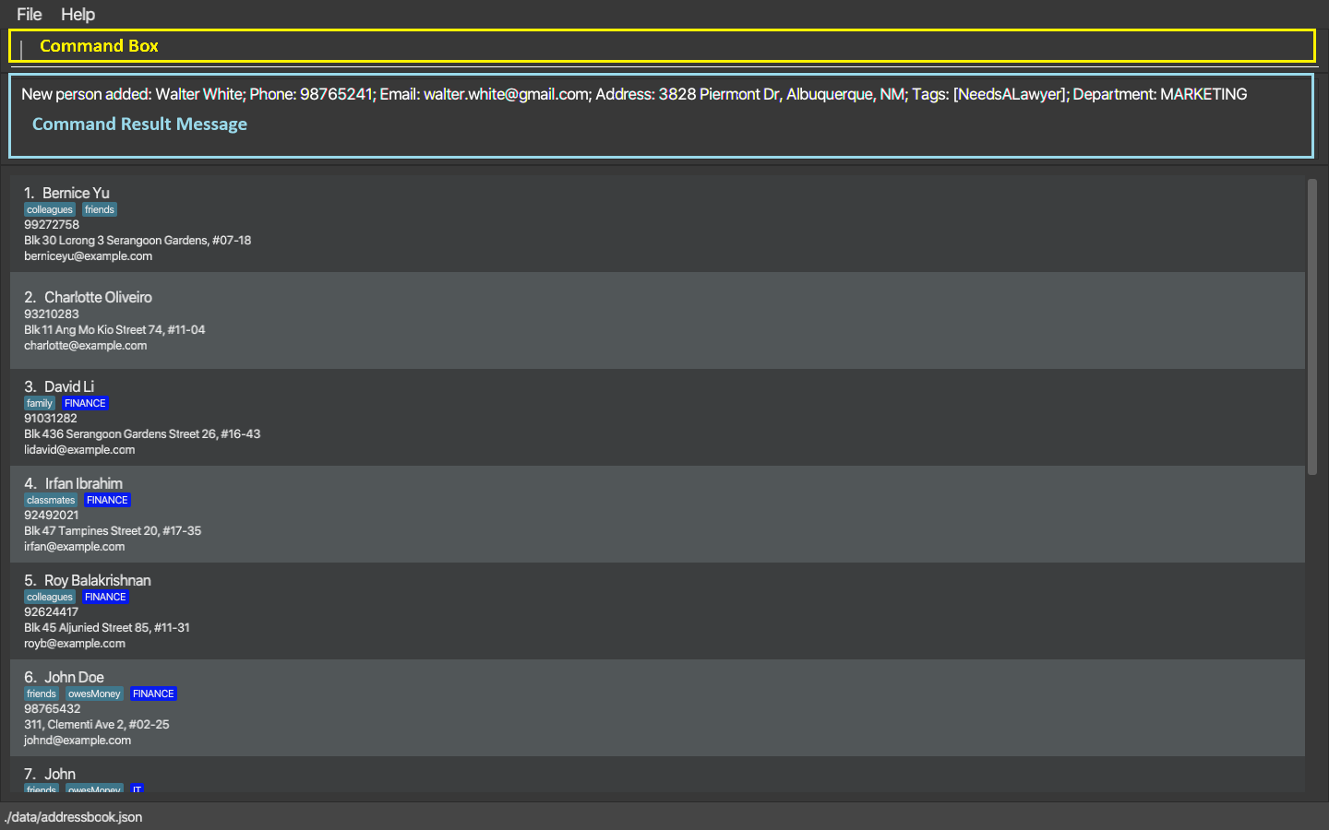Click address Blk 30 Lorong 3 Serangoon Gardens
This screenshot has width=1329, height=830.
(138, 241)
